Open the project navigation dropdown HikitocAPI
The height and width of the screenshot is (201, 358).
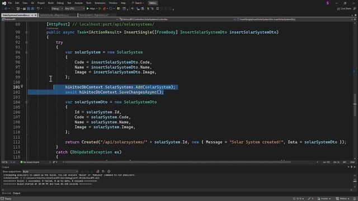[x=60, y=20]
